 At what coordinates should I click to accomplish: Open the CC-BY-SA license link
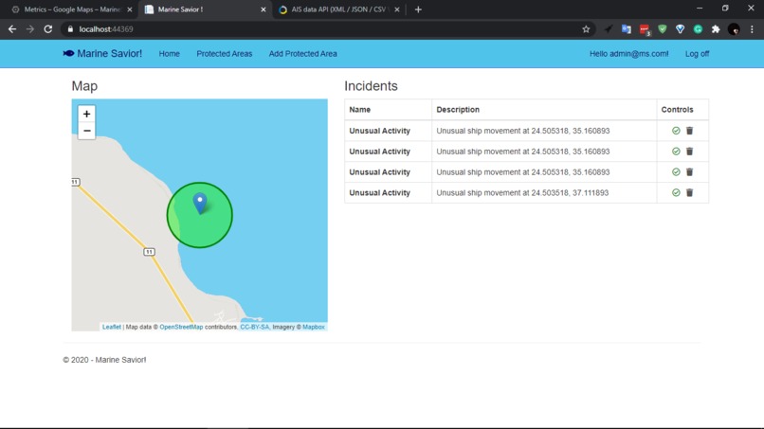[x=254, y=327]
